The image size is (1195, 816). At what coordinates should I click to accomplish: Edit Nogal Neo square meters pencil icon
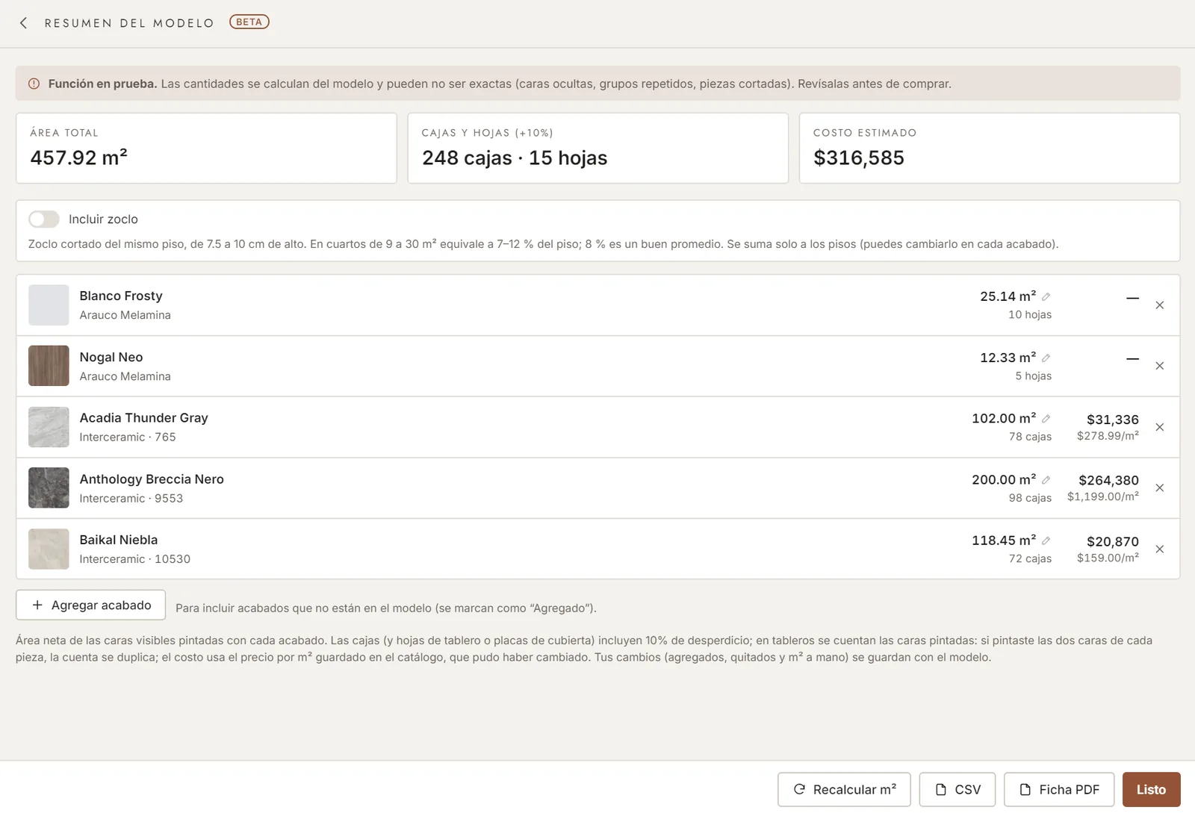(x=1046, y=358)
